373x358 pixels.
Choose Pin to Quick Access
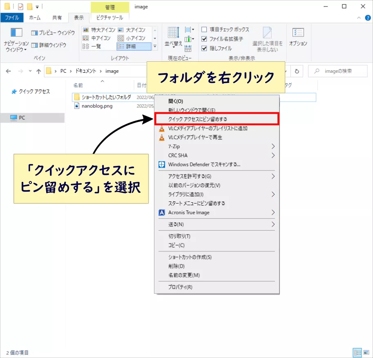pos(217,119)
